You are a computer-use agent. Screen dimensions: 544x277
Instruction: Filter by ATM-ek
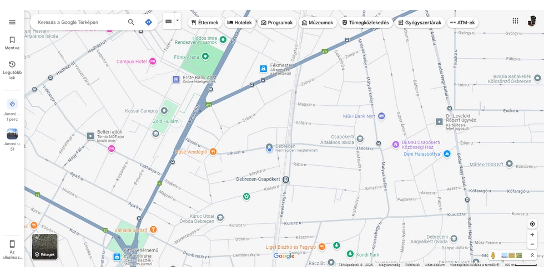click(x=462, y=23)
